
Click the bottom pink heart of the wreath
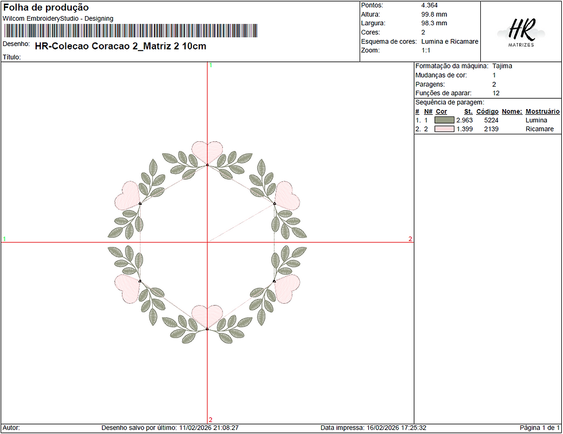(x=207, y=316)
